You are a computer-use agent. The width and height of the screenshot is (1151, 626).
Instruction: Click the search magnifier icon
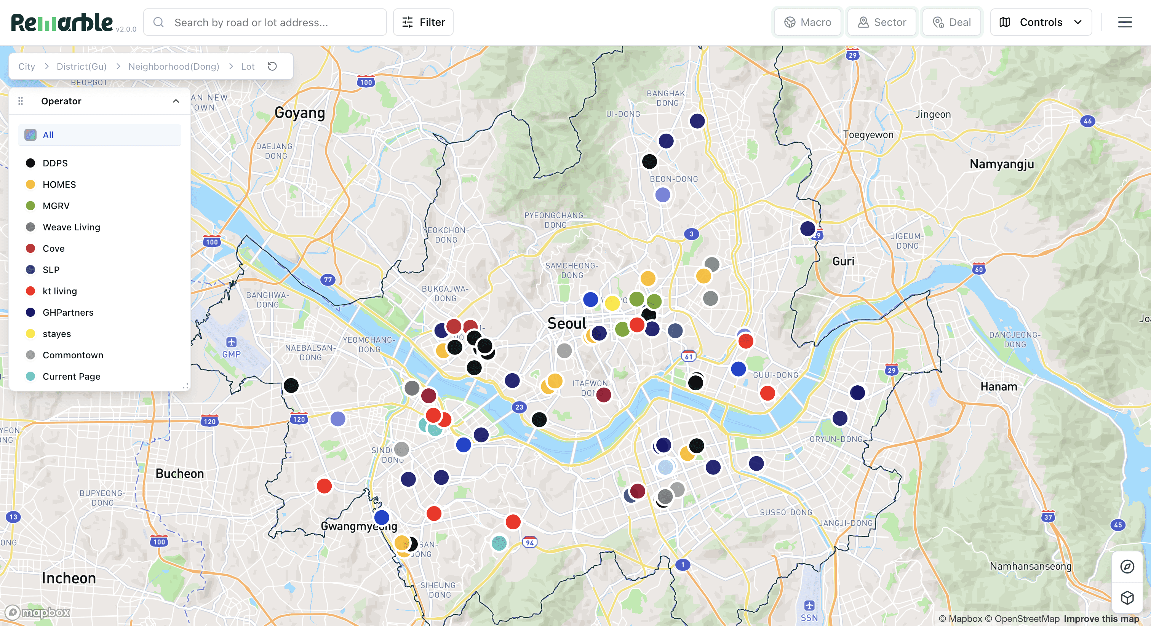(158, 22)
